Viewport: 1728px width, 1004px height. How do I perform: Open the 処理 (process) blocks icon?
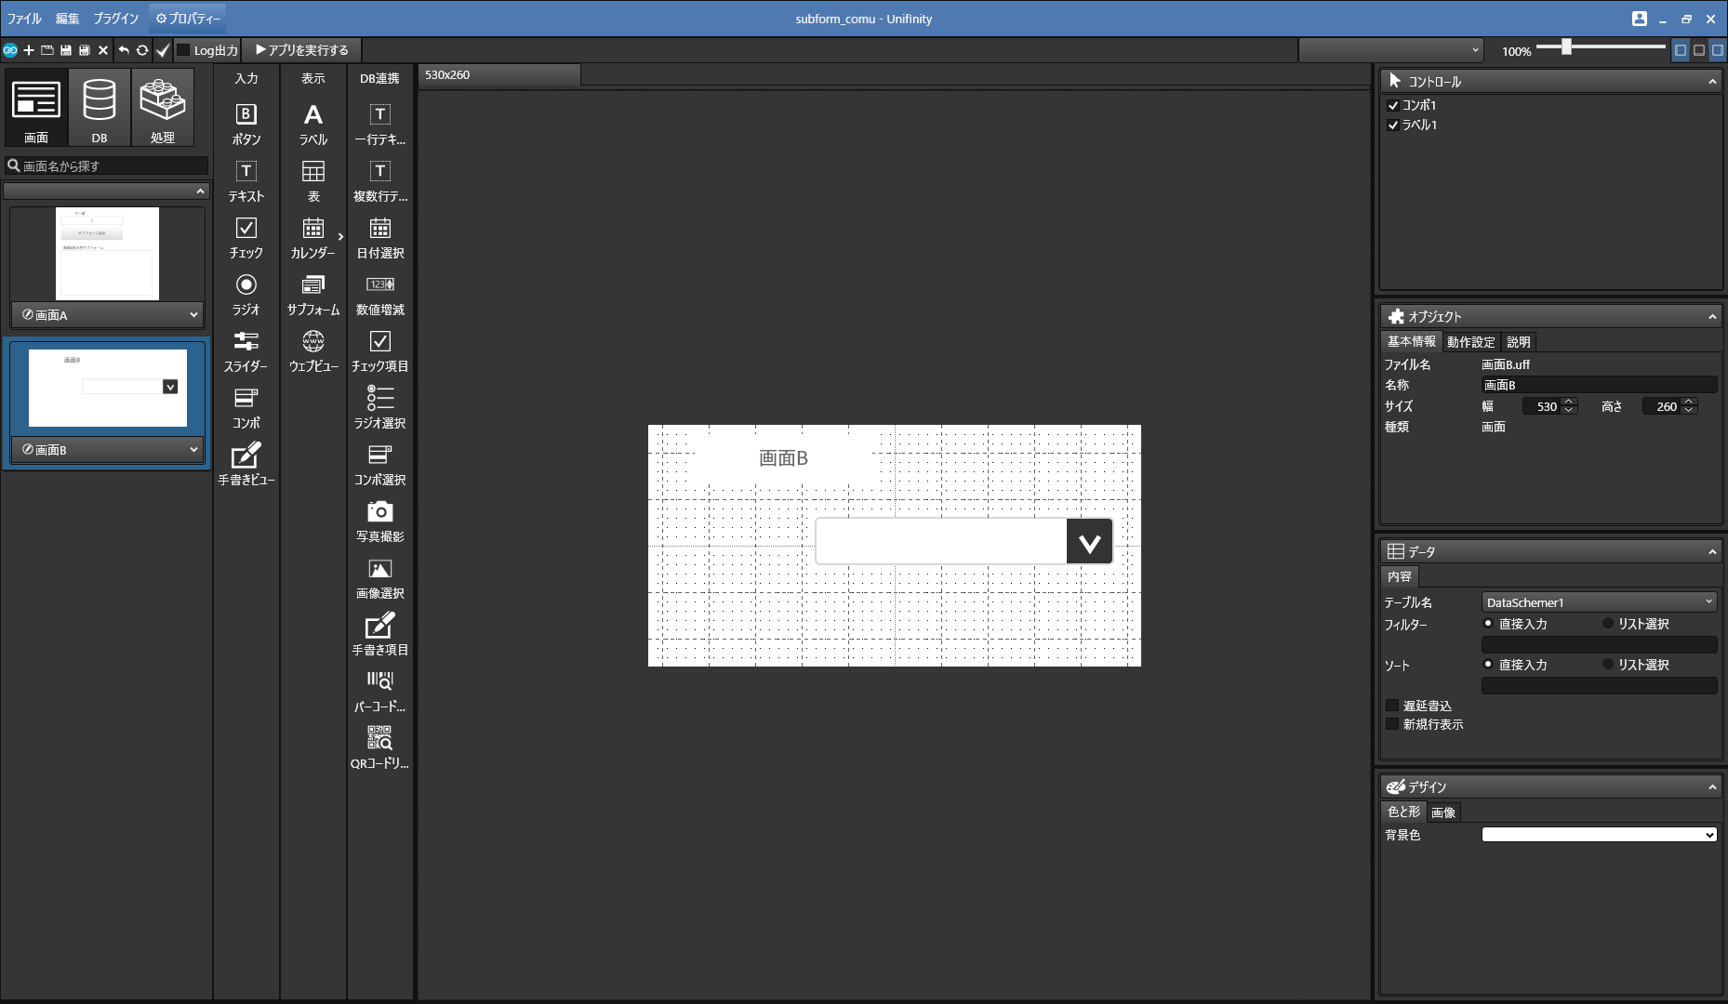tap(163, 106)
